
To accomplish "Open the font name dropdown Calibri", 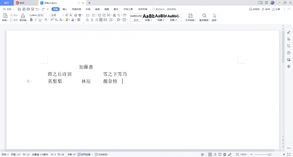I will (x=50, y=15).
